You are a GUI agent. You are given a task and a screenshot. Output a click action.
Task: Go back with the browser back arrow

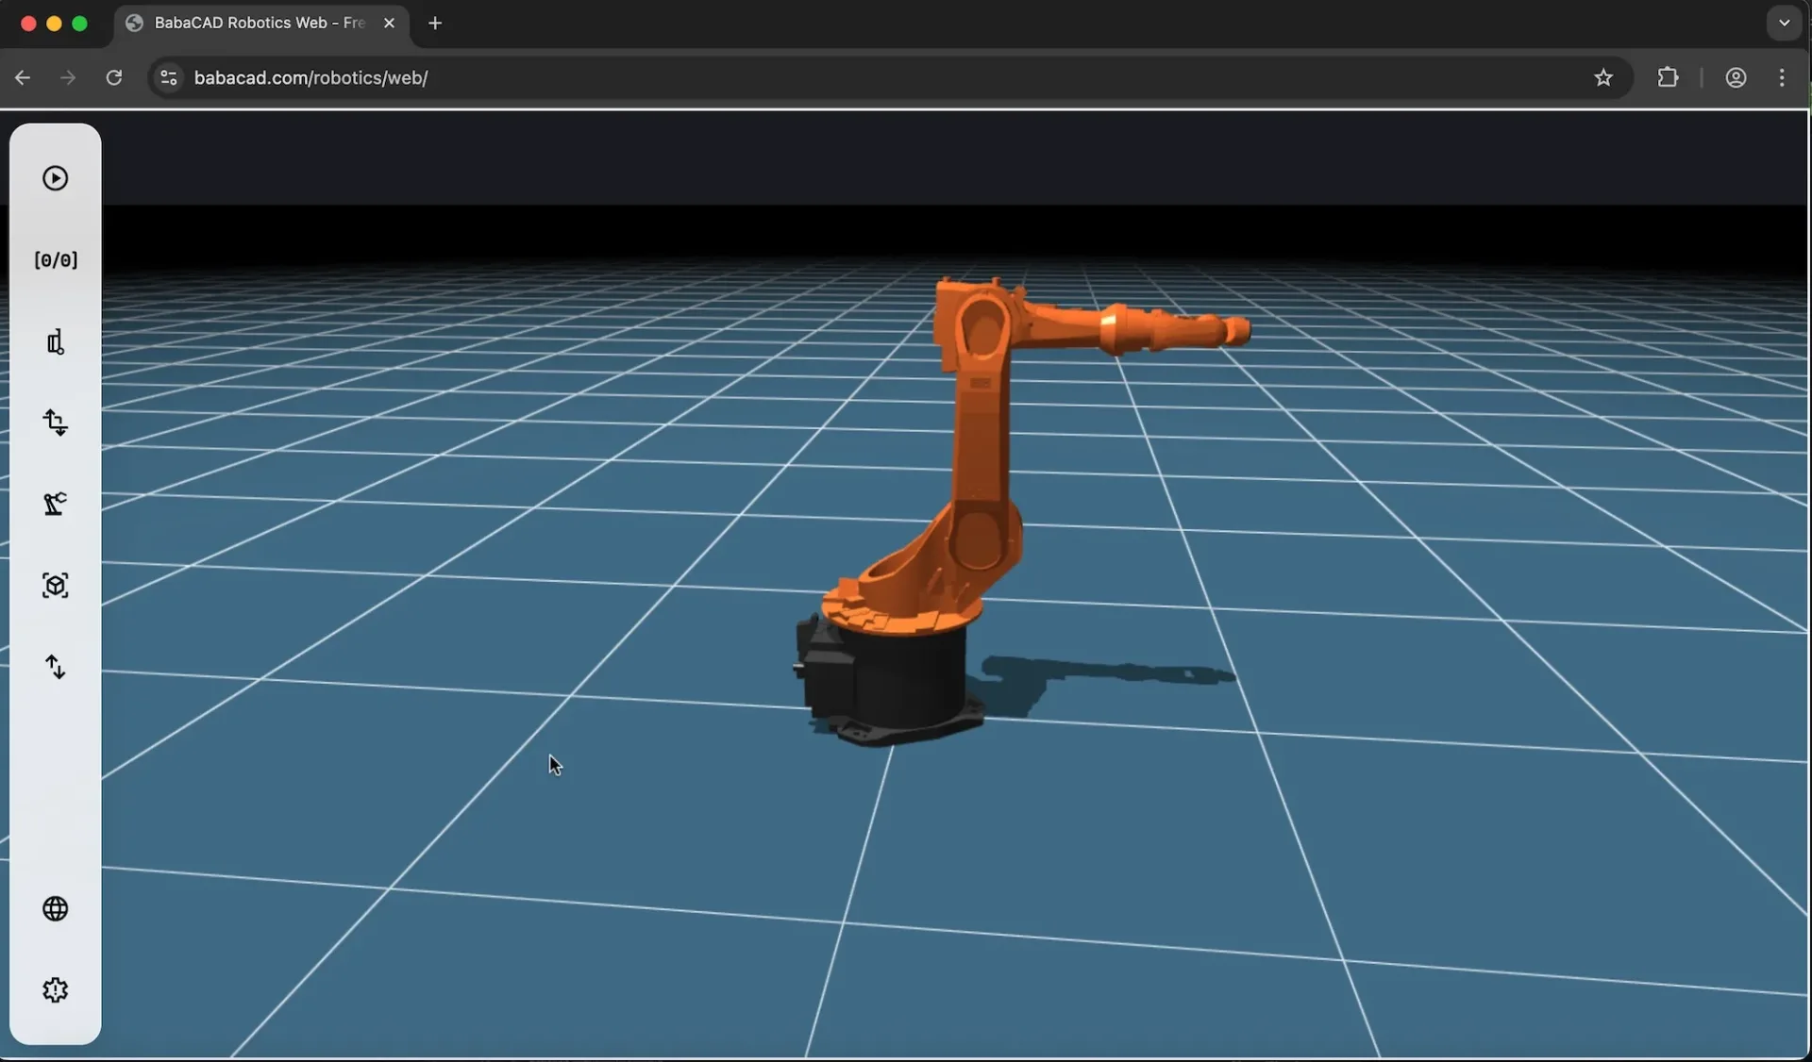click(23, 77)
